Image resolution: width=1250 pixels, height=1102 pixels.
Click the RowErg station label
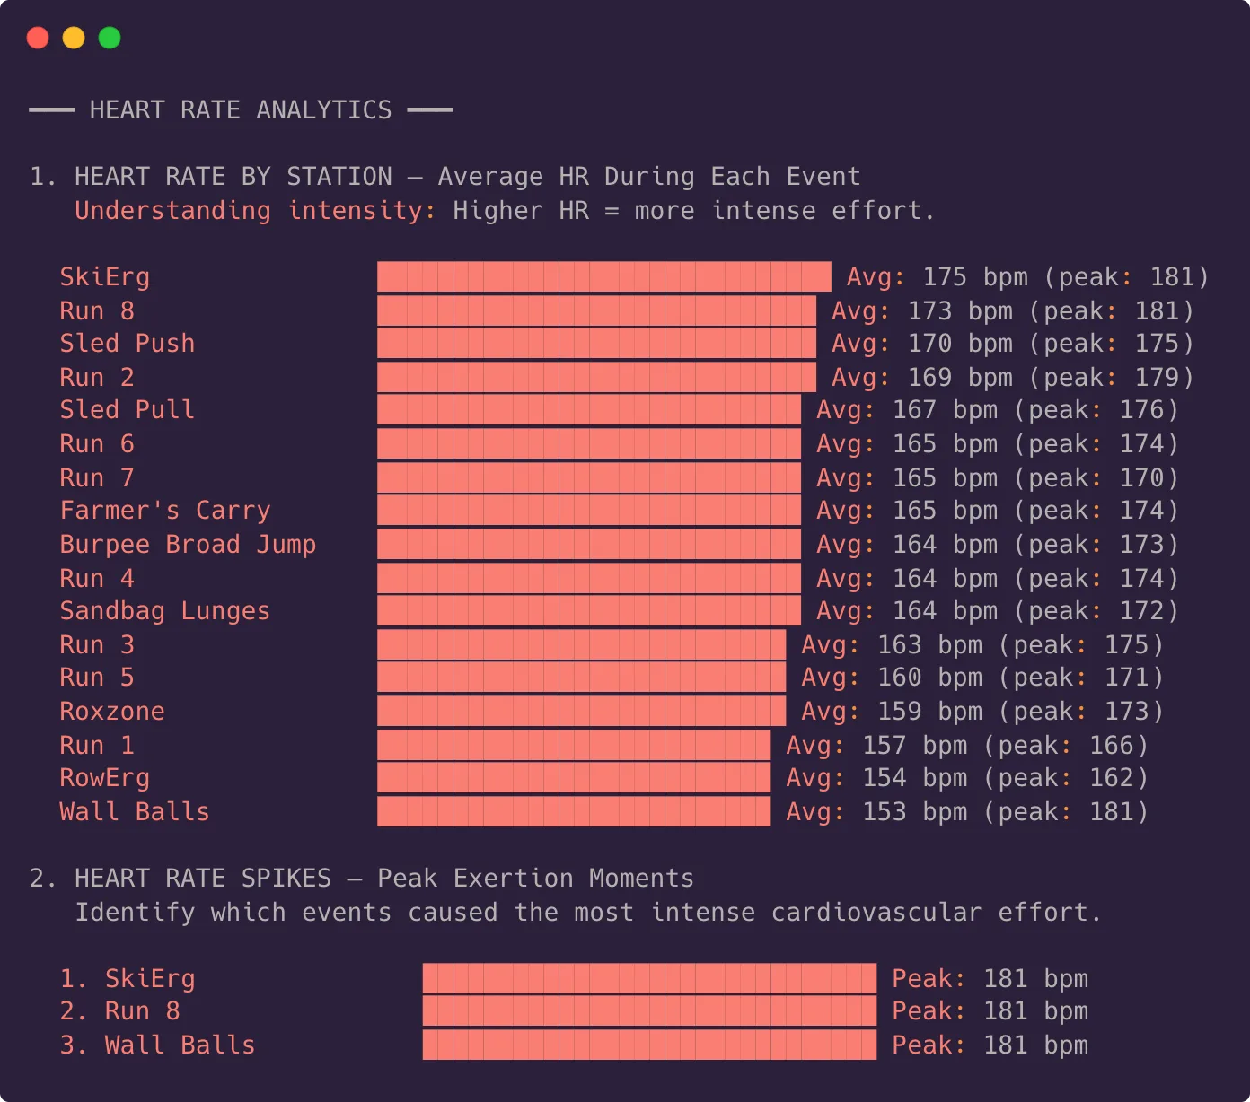tap(105, 778)
